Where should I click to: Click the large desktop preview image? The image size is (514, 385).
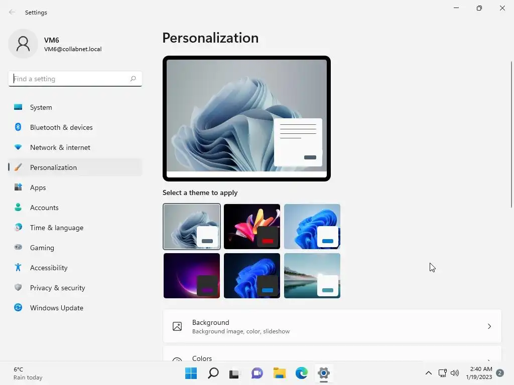[246, 118]
